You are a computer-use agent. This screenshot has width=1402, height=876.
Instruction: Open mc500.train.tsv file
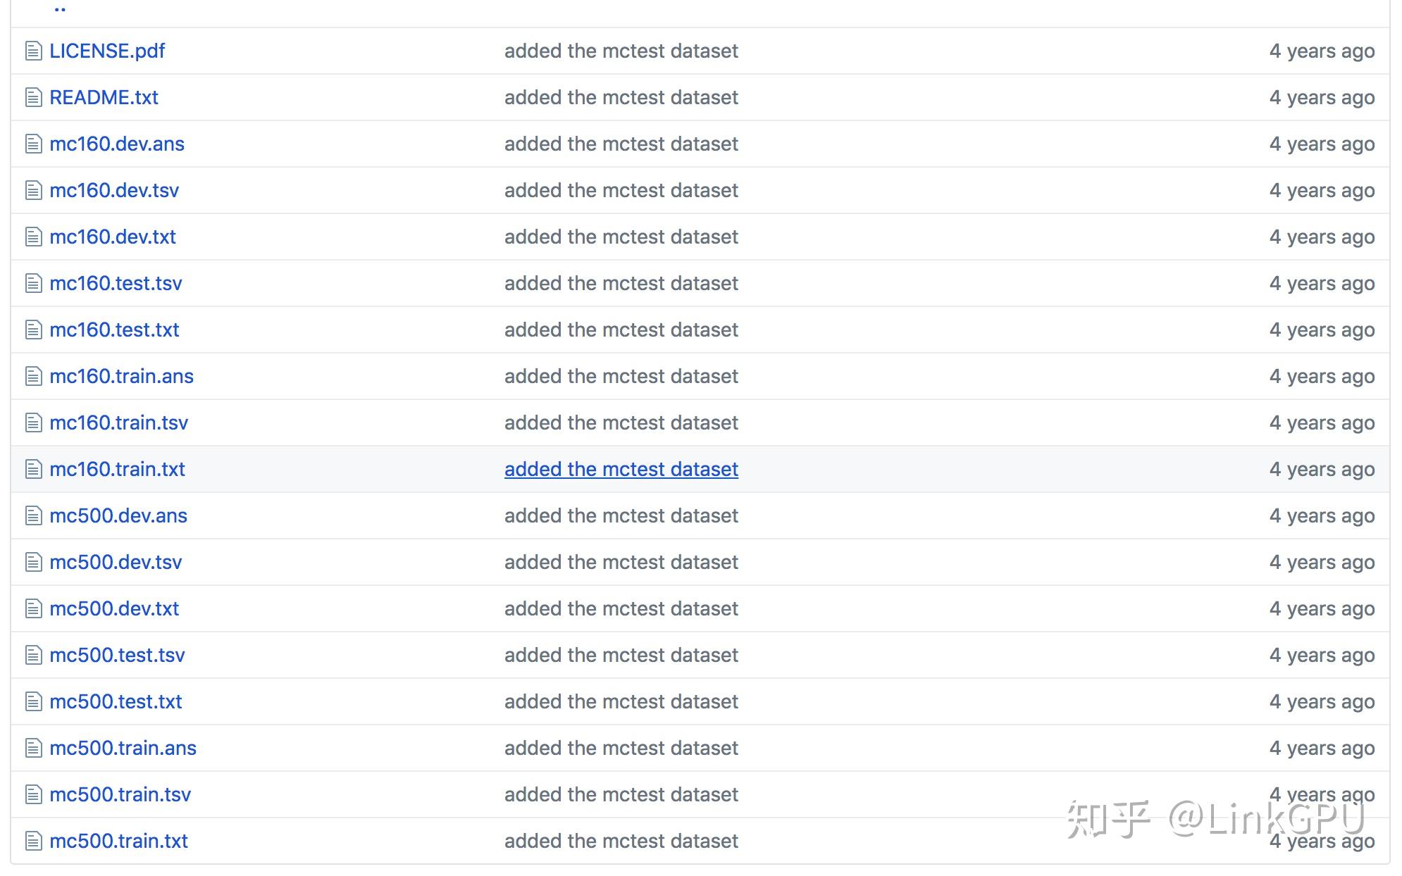(x=120, y=794)
